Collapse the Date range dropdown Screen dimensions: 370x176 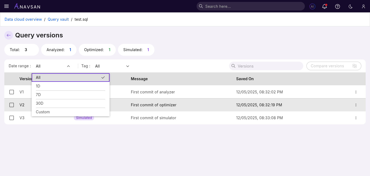point(68,66)
